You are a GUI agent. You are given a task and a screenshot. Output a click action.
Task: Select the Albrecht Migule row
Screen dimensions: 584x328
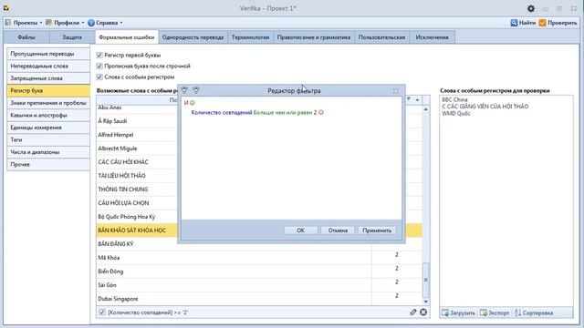pos(136,149)
